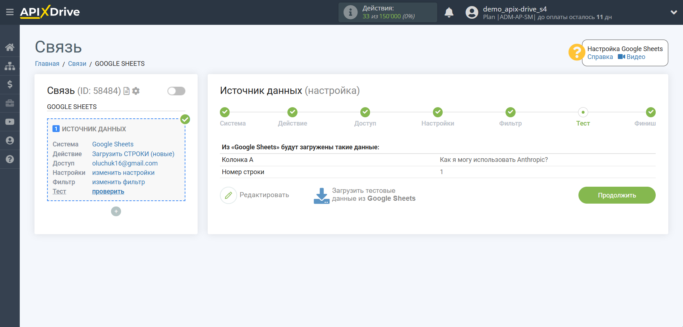Open the hamburger menu in the header
The image size is (683, 327).
(x=10, y=12)
